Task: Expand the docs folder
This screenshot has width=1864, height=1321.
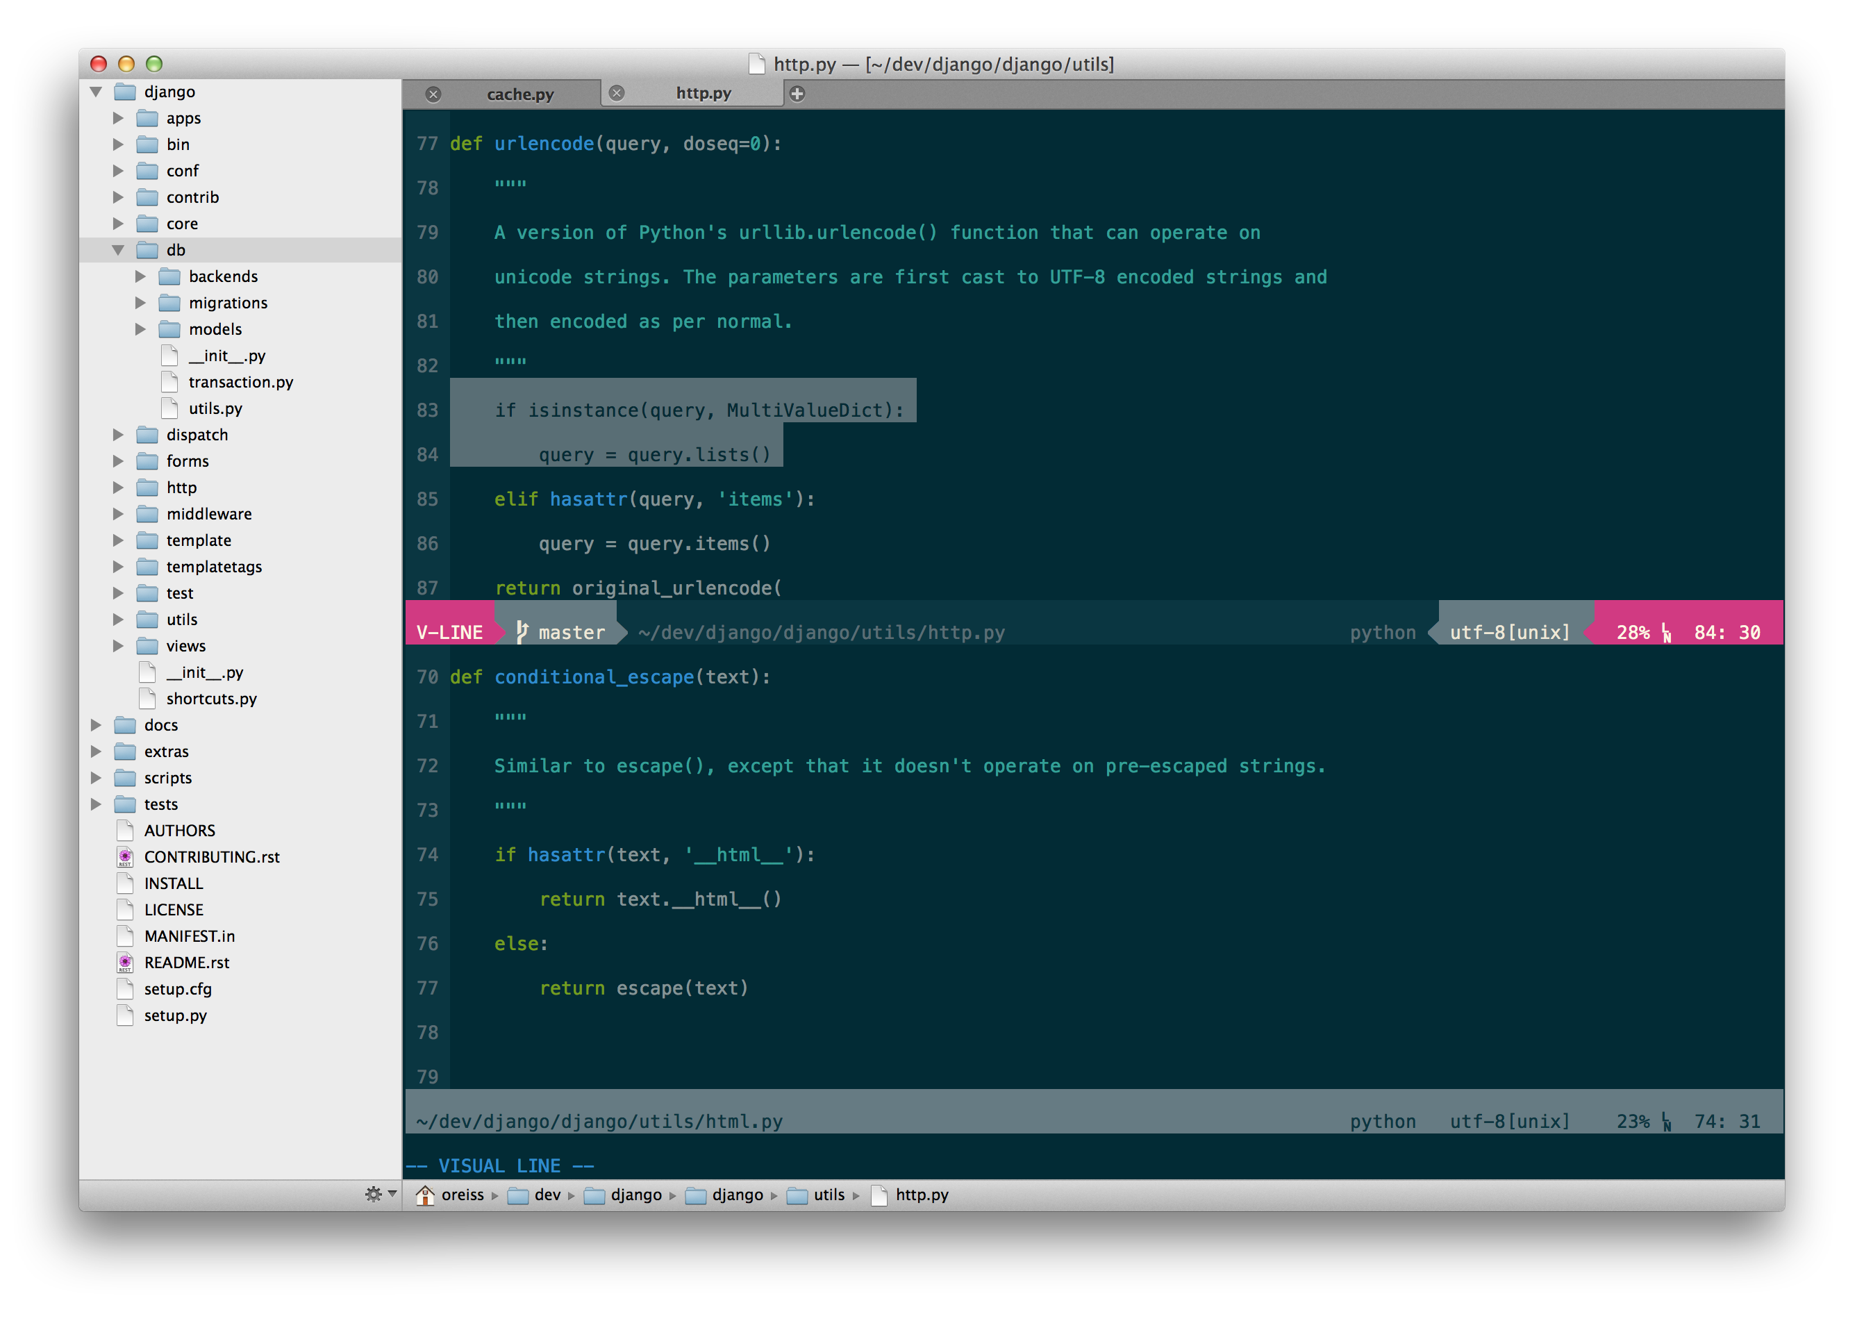Action: [x=96, y=726]
